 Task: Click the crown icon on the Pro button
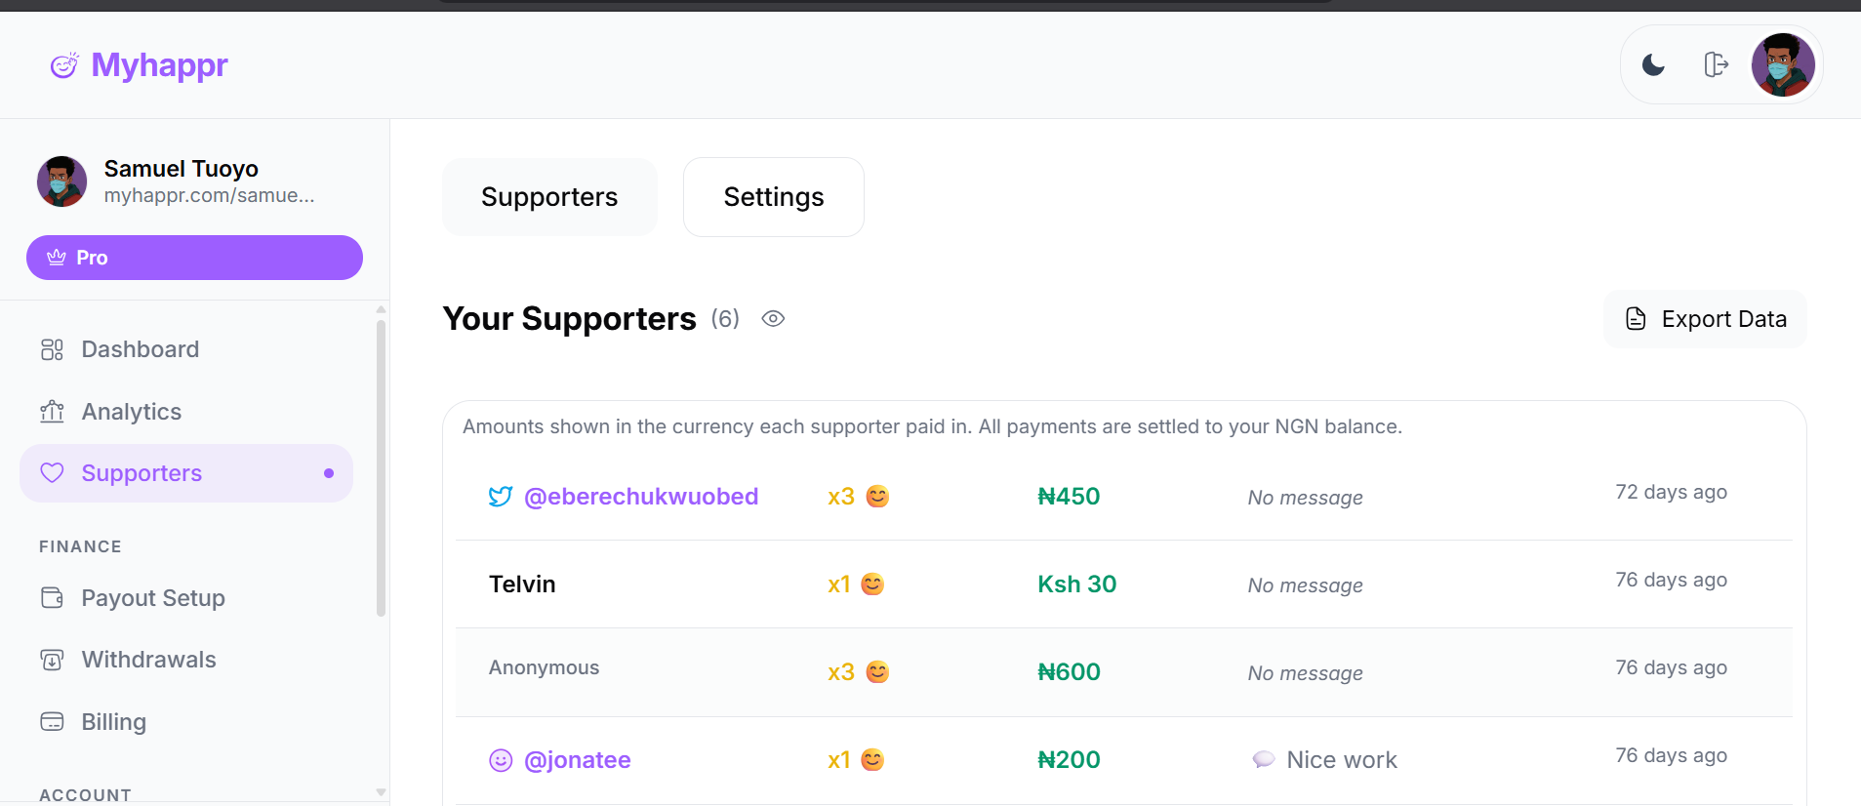tap(57, 258)
